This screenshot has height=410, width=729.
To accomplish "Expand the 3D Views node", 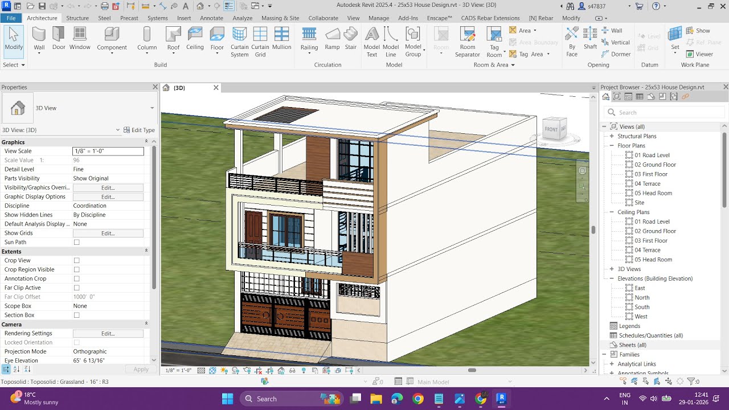I will pos(612,269).
